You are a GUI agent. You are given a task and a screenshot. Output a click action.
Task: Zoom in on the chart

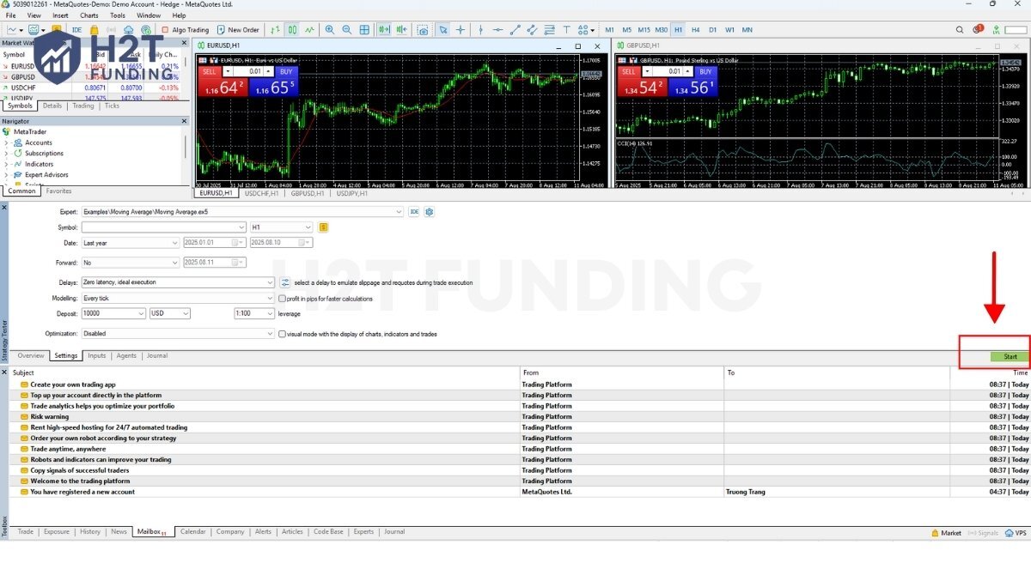tap(330, 30)
